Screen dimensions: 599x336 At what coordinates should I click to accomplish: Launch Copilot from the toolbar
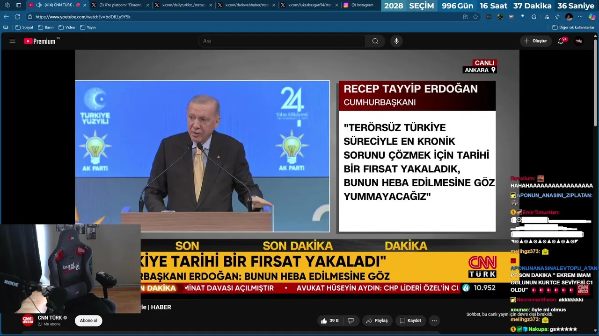pos(592,17)
